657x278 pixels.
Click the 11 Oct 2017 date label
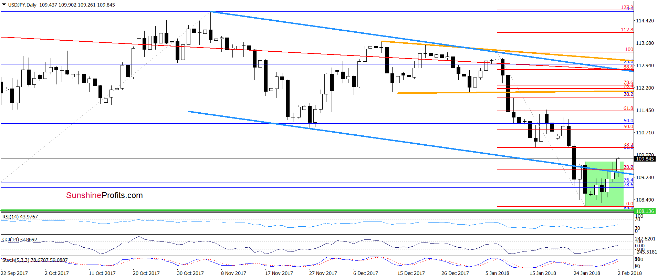102,273
